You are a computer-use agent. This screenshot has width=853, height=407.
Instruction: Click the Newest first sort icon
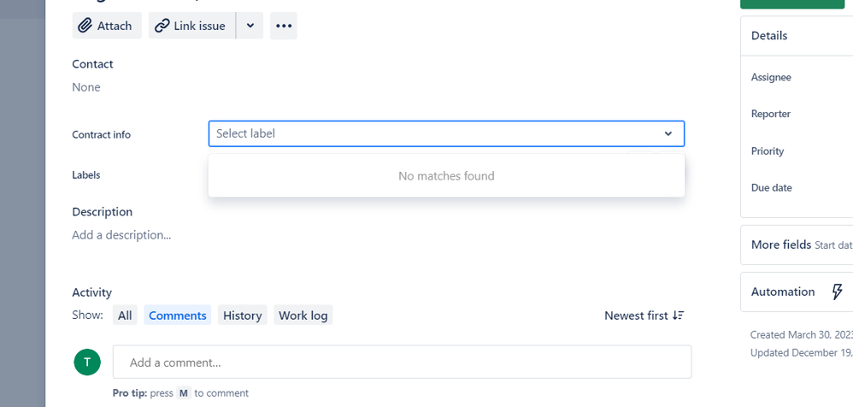678,316
